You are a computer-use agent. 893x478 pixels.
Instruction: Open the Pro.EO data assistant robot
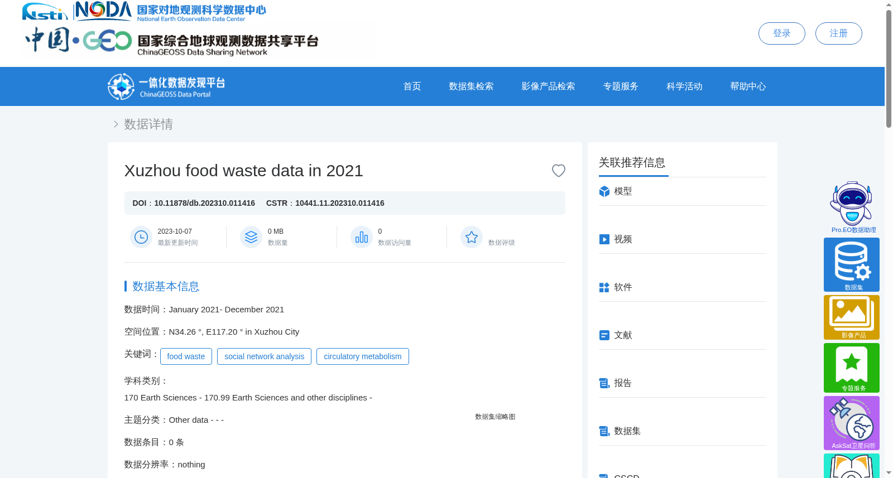[x=851, y=207]
